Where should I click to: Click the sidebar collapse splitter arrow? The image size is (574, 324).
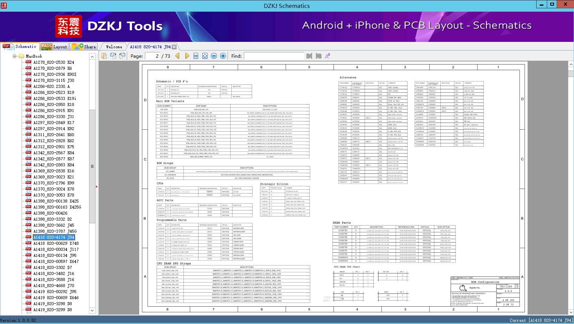(97, 186)
